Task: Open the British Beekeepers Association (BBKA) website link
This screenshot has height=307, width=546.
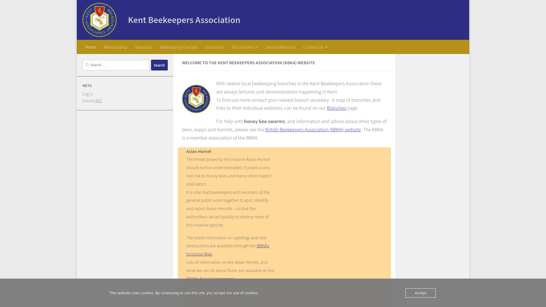Action: 313,130
